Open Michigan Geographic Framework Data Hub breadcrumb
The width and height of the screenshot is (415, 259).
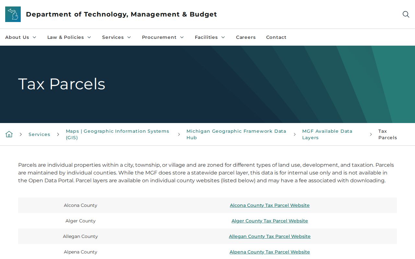236,134
